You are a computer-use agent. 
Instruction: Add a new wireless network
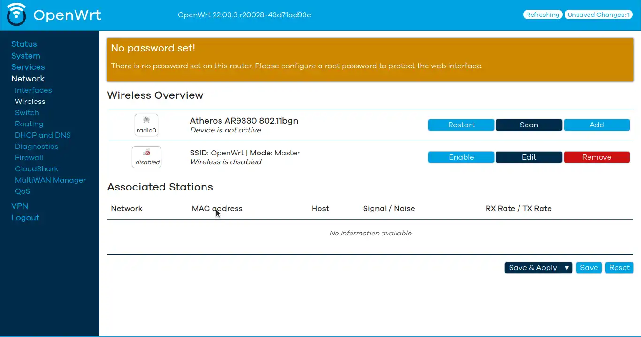[x=596, y=125]
